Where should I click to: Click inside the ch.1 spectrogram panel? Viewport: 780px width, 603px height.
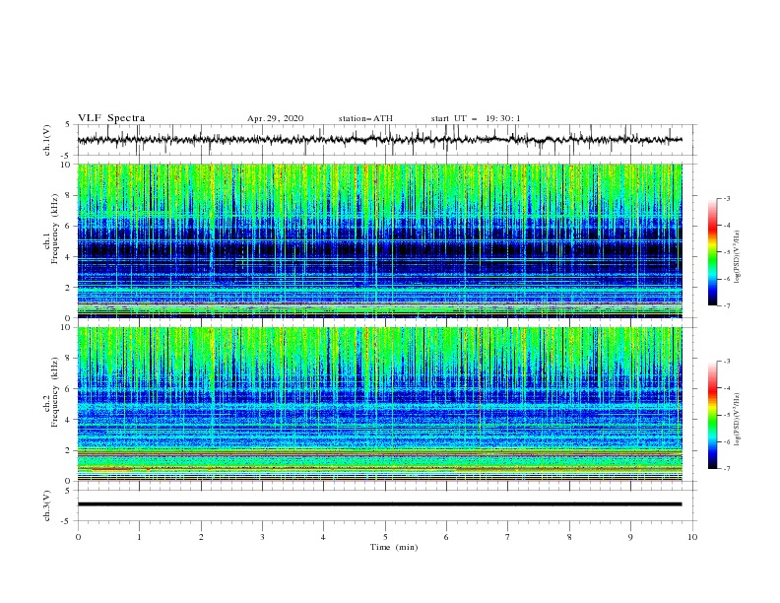[379, 240]
